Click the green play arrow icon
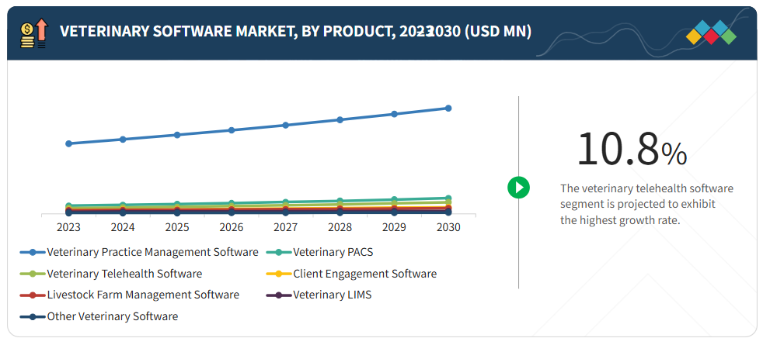The image size is (763, 345). point(518,187)
